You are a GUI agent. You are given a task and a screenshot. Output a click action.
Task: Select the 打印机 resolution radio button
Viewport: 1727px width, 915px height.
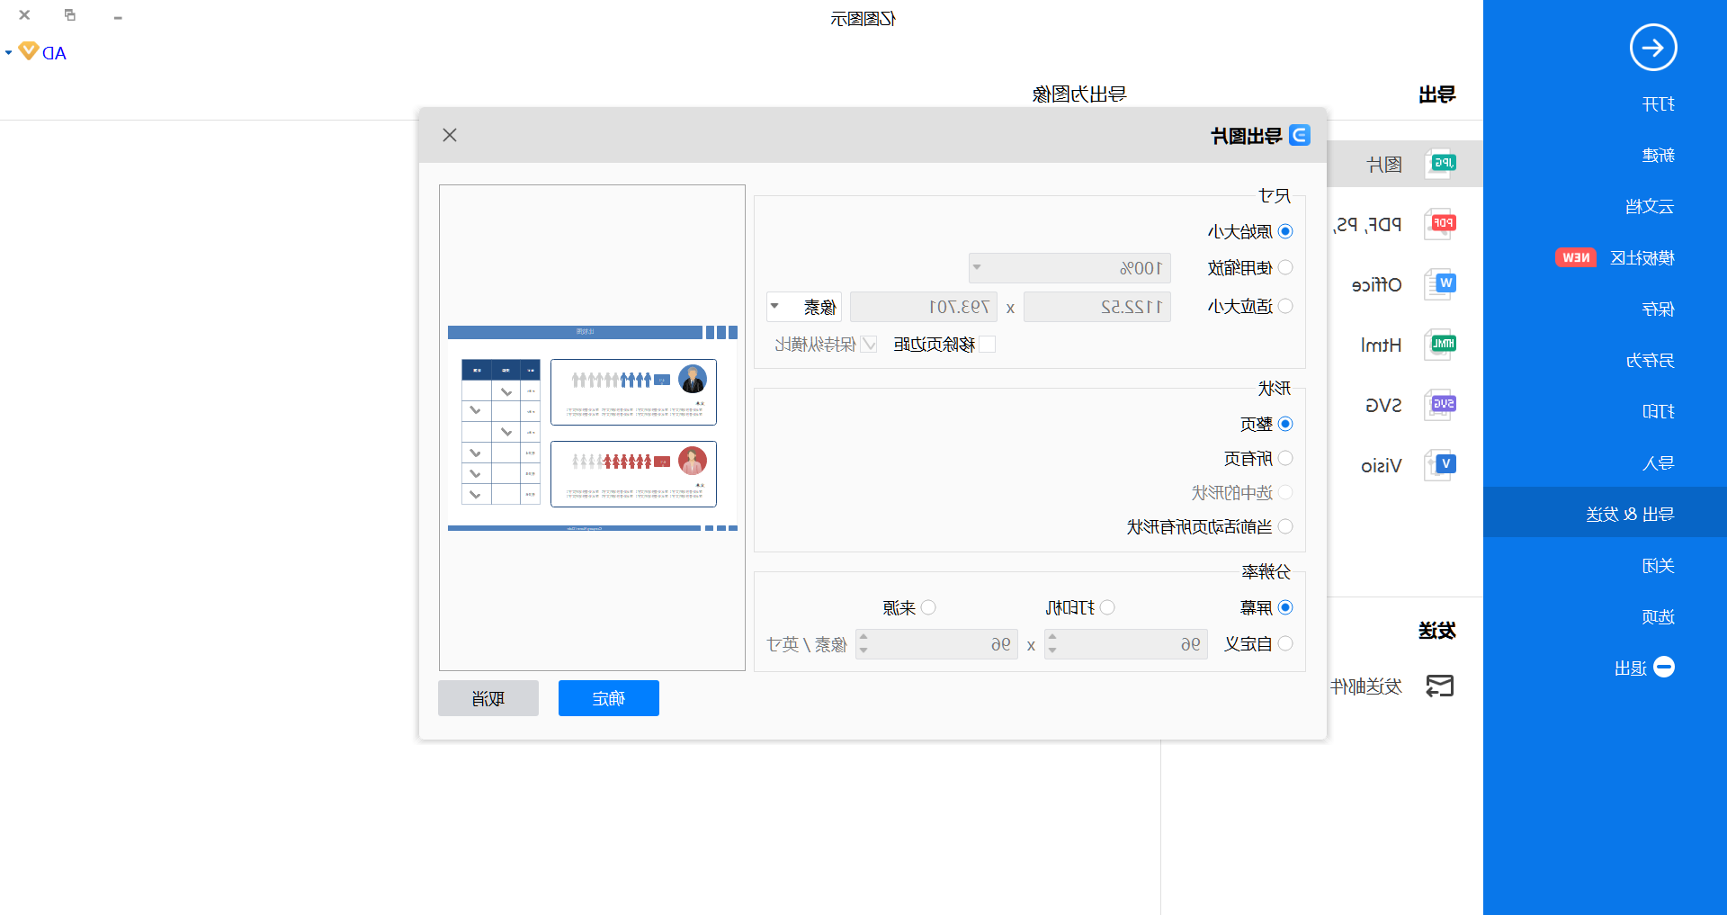(x=1107, y=607)
